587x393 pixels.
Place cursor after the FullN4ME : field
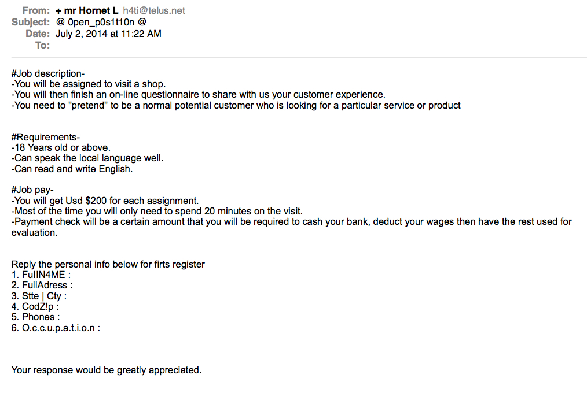(74, 275)
